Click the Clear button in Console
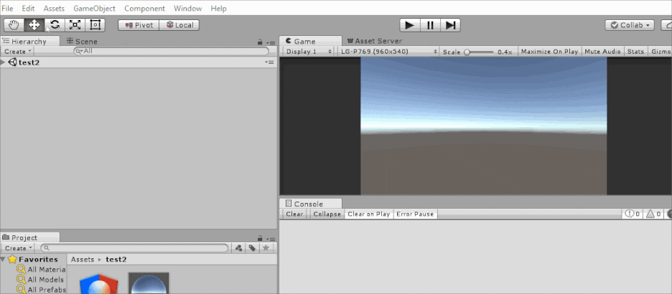The width and height of the screenshot is (672, 294). pos(294,214)
